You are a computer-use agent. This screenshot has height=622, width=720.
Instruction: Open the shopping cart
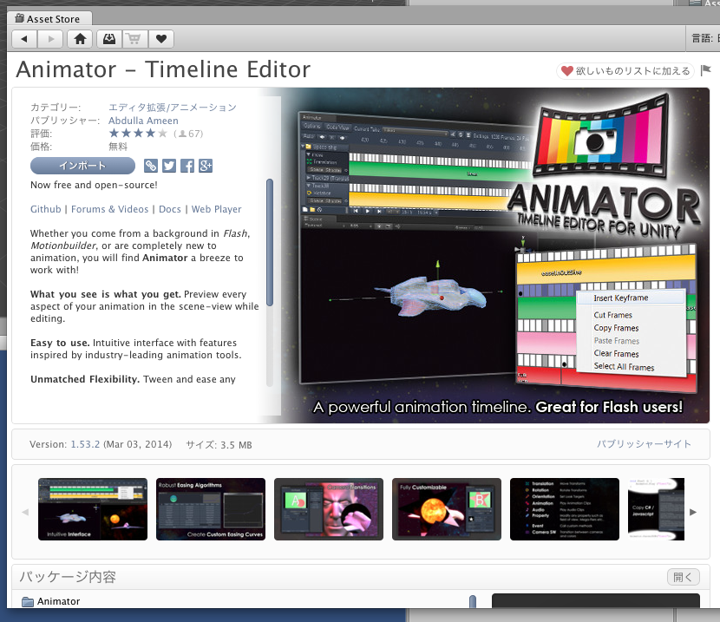tap(134, 38)
